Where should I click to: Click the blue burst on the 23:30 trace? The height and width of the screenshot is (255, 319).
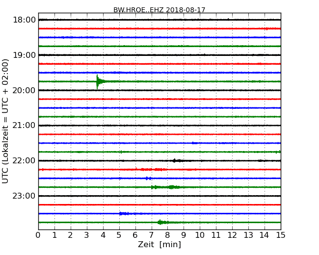(x=125, y=213)
